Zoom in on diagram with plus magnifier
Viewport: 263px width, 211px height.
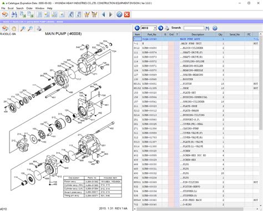pyautogui.click(x=23, y=28)
